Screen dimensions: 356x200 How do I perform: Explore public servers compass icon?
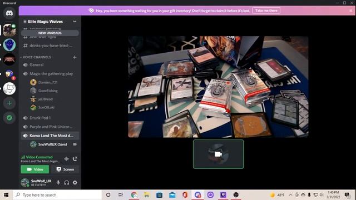coord(9,118)
